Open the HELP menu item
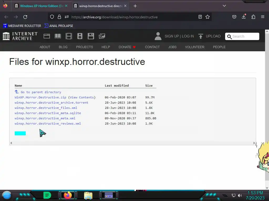 pyautogui.click(x=106, y=47)
